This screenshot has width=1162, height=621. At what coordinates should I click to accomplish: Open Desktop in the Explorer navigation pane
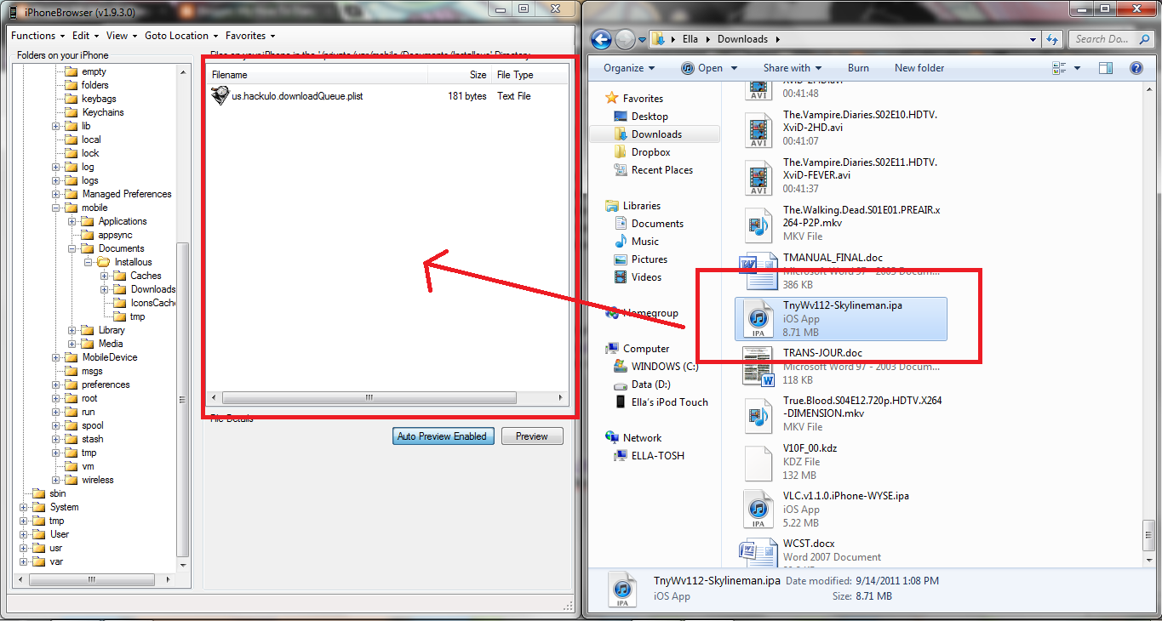(650, 117)
